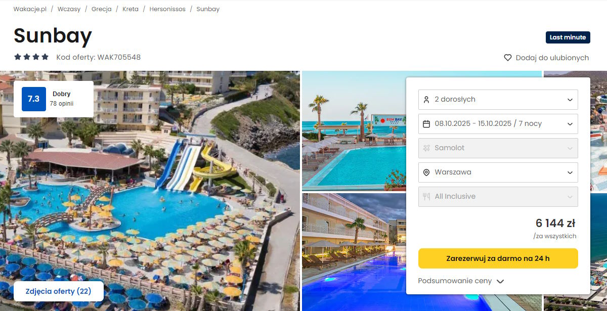Click the Dodaj do ulubionych link
This screenshot has height=311, width=607.
point(552,58)
